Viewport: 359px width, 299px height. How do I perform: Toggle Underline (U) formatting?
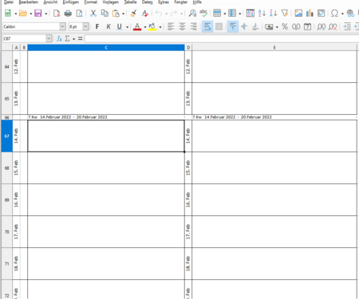[120, 26]
